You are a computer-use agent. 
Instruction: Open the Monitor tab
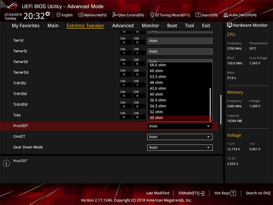[151, 26]
